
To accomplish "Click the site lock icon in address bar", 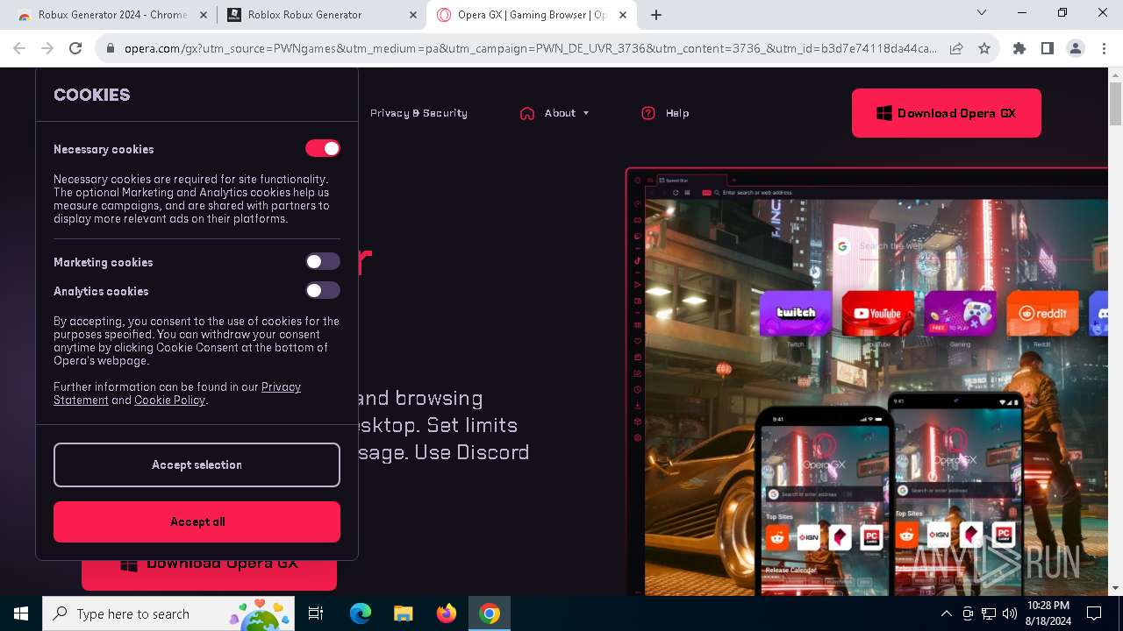I will coord(111,49).
